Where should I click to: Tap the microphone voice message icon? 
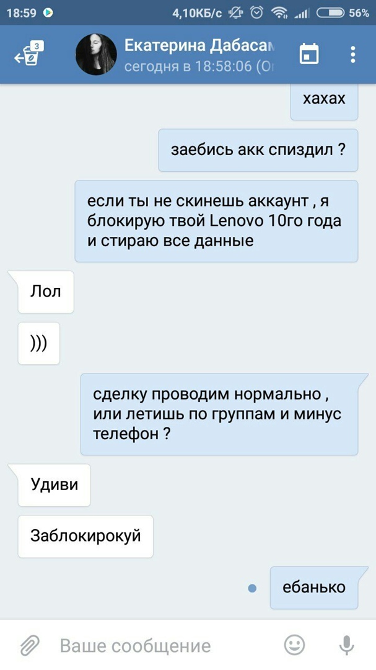(346, 645)
